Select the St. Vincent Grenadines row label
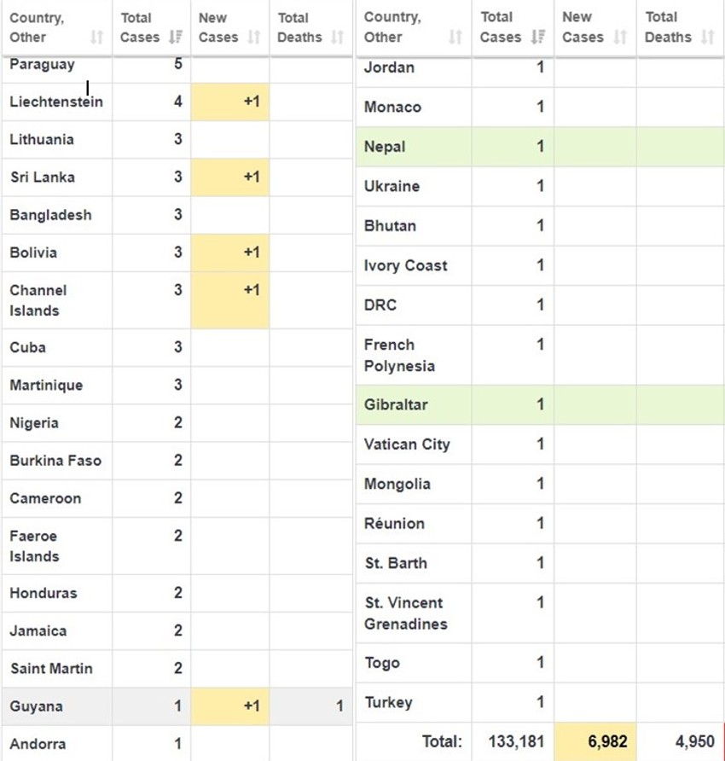 click(x=405, y=613)
